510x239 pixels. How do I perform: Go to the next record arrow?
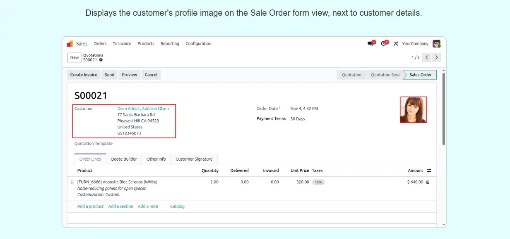point(436,57)
